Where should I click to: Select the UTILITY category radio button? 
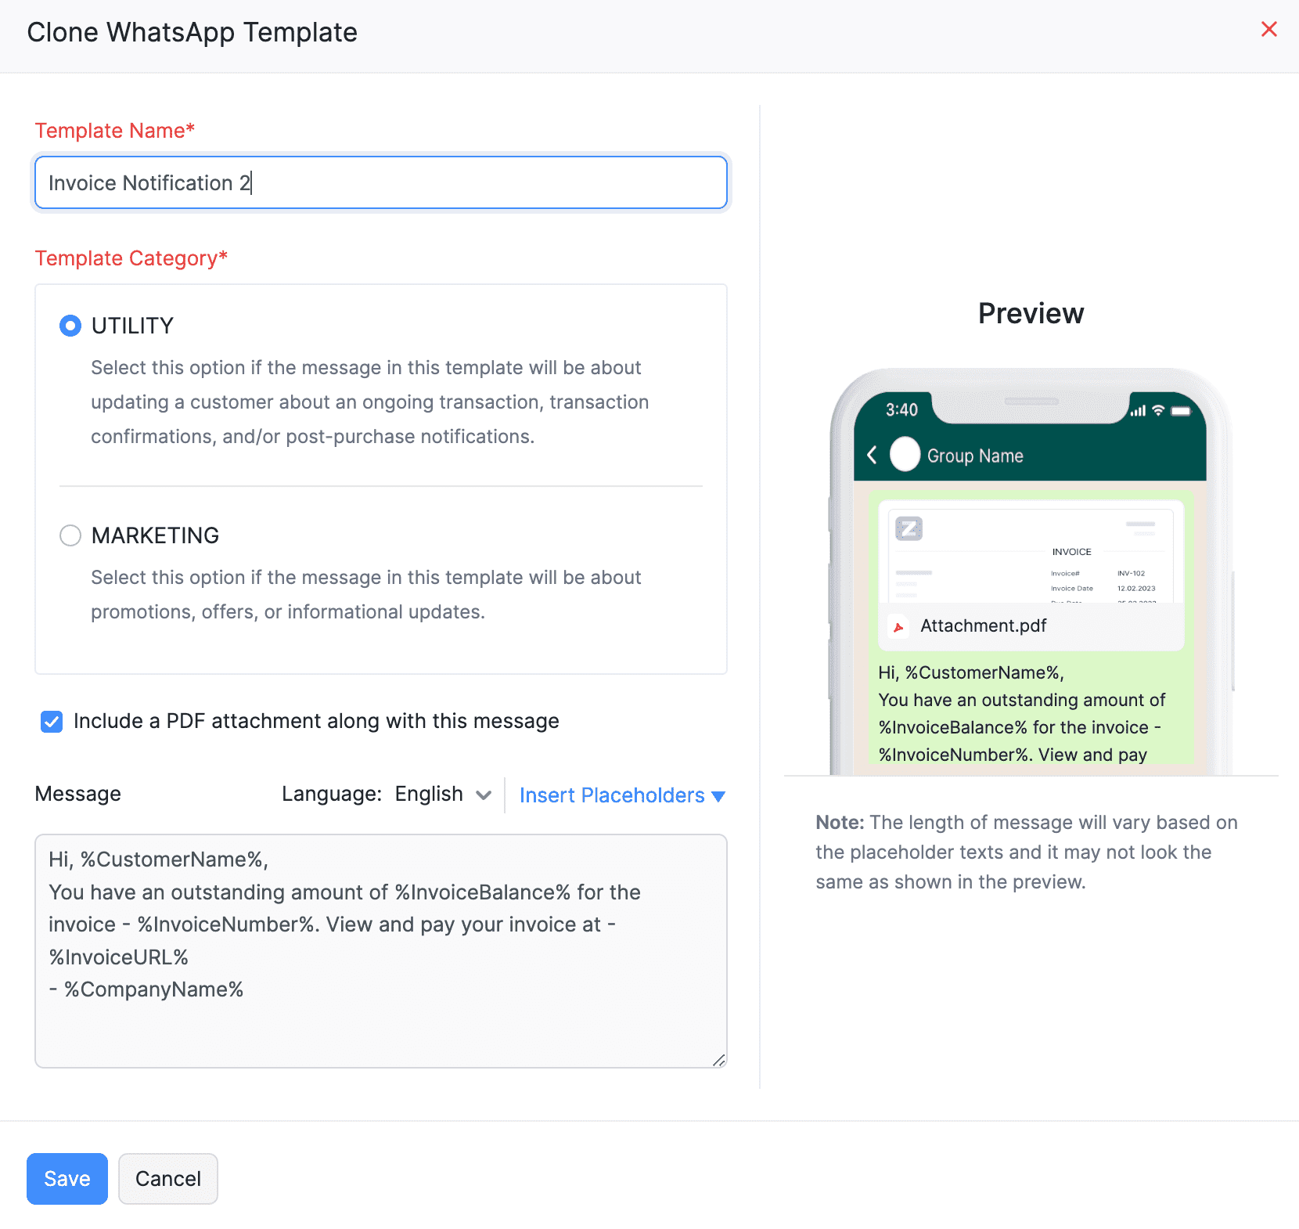coord(70,326)
